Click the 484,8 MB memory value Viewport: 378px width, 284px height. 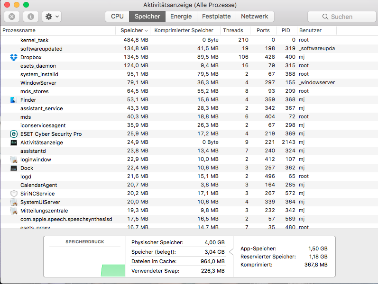pos(136,40)
